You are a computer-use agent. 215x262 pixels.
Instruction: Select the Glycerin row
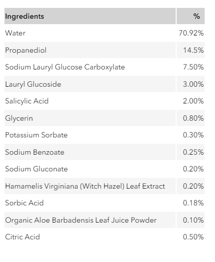point(104,118)
